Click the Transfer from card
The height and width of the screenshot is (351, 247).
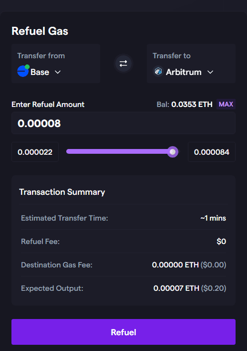click(x=56, y=64)
